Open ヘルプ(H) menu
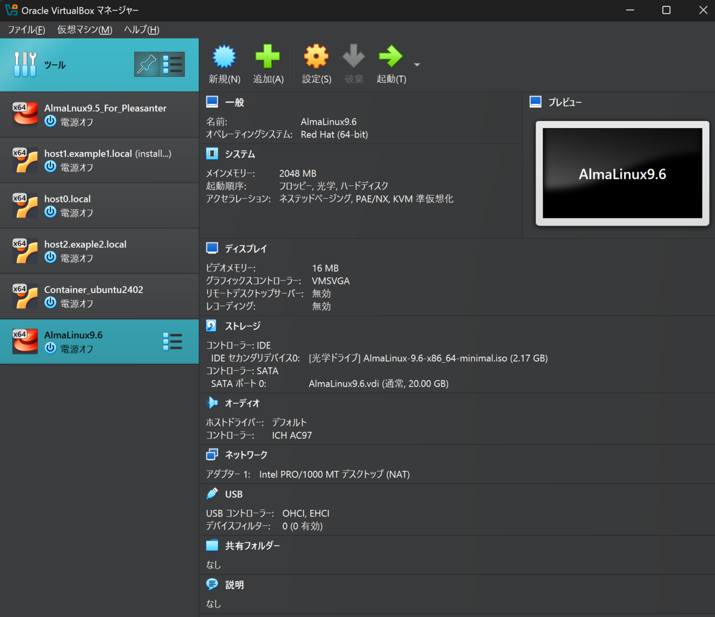Viewport: 715px width, 617px height. [142, 30]
